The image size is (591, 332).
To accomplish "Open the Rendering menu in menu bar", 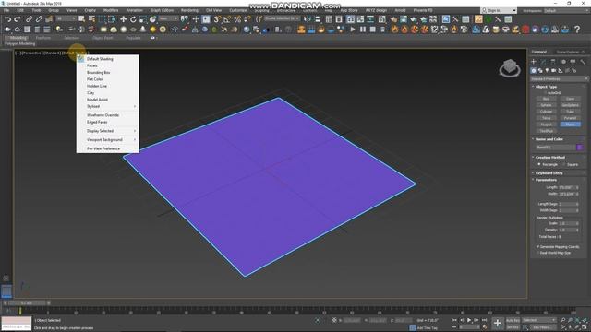I will tap(189, 10).
